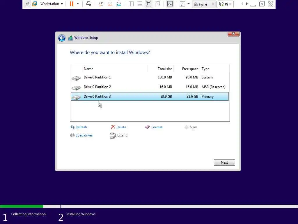Open the console view icon
Screen dimensions: 298x224
click(x=170, y=4)
